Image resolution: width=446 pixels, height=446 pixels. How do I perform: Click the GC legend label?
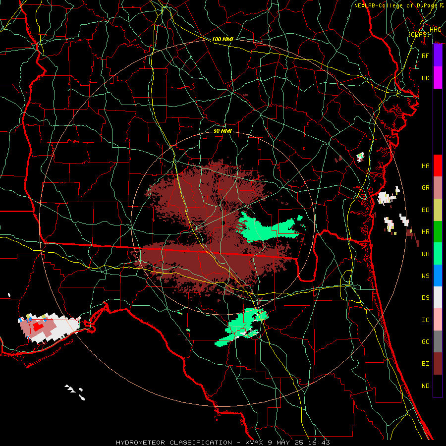[x=426, y=342]
